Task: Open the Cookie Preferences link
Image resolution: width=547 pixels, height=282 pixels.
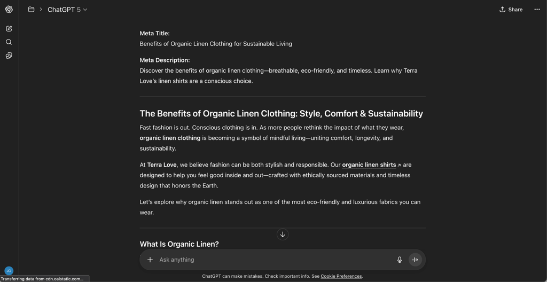Action: click(341, 276)
